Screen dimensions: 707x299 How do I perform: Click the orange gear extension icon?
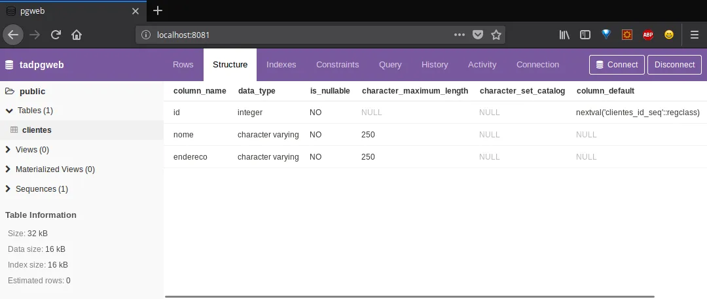pyautogui.click(x=627, y=35)
